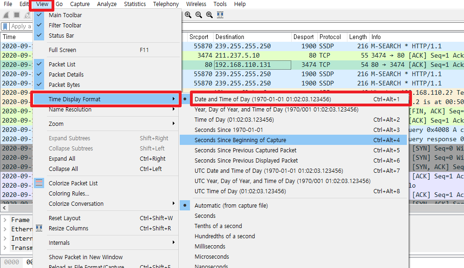
Task: Choose Full Screen from View menu
Action: click(x=106, y=50)
